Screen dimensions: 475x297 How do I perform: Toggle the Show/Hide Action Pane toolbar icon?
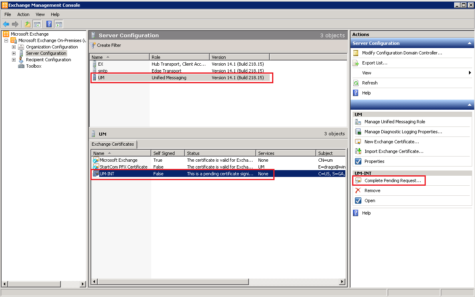pos(59,24)
